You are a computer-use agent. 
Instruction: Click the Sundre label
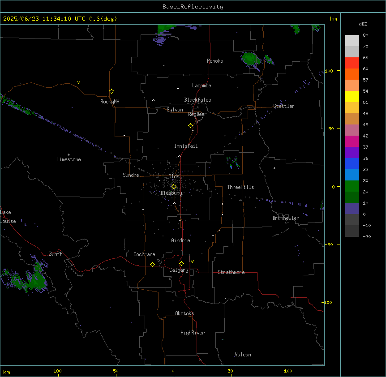[x=131, y=175]
